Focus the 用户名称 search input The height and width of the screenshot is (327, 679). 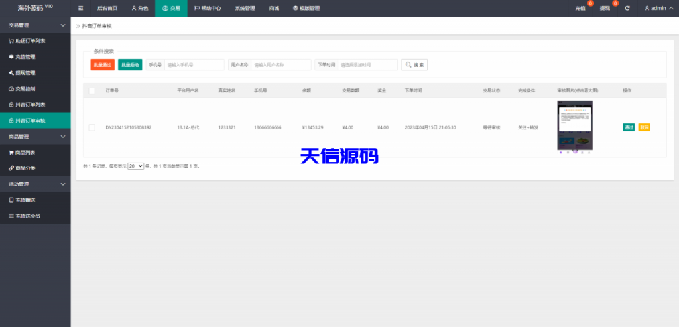pyautogui.click(x=281, y=64)
